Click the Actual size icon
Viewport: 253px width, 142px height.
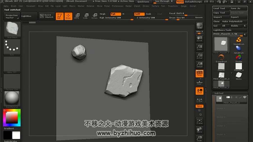(199, 56)
